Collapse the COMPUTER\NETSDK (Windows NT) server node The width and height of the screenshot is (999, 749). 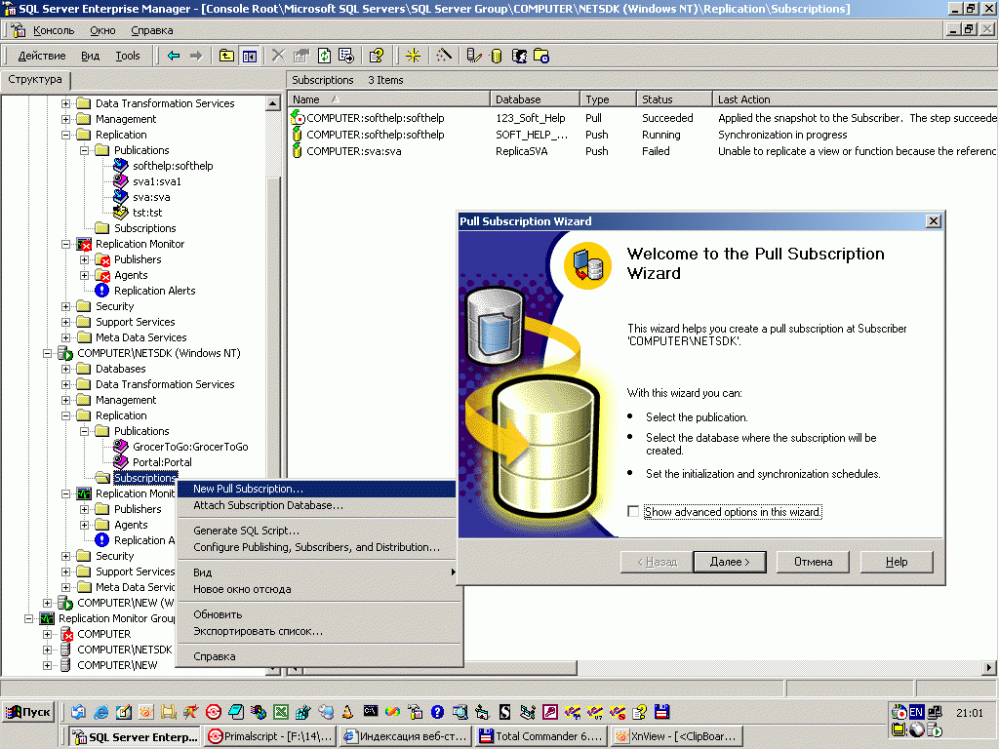[47, 353]
